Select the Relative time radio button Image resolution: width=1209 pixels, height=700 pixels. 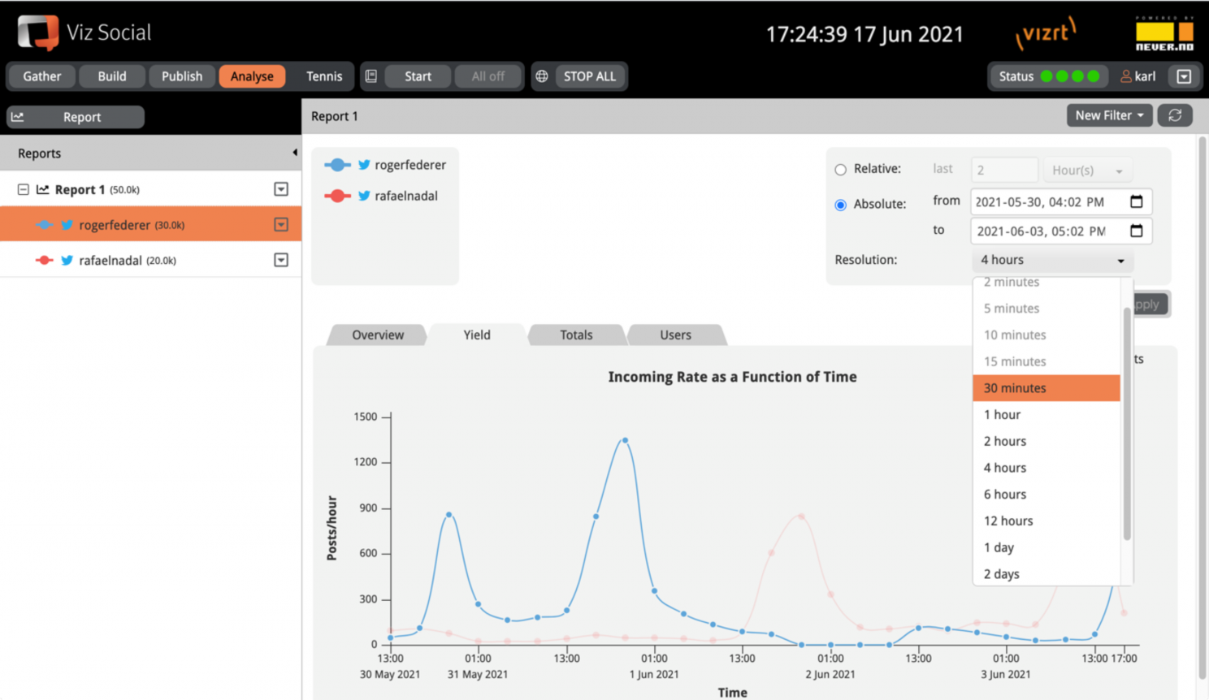point(840,170)
